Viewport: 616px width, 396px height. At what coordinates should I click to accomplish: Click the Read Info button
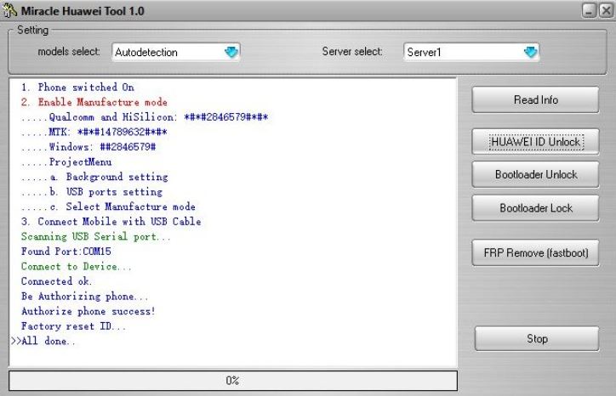[x=535, y=99]
